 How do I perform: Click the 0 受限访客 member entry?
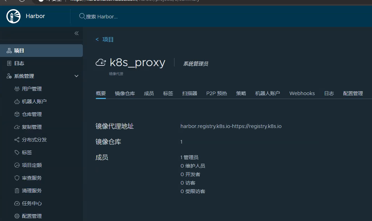pyautogui.click(x=193, y=191)
